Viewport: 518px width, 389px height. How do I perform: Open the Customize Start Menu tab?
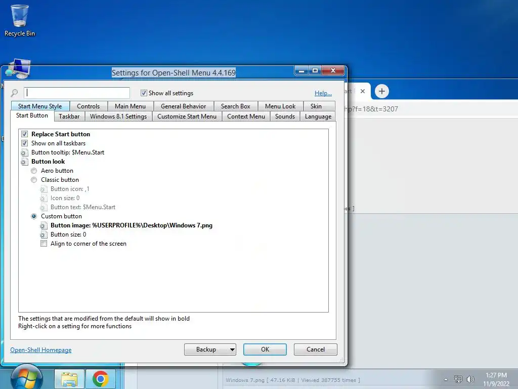187,116
